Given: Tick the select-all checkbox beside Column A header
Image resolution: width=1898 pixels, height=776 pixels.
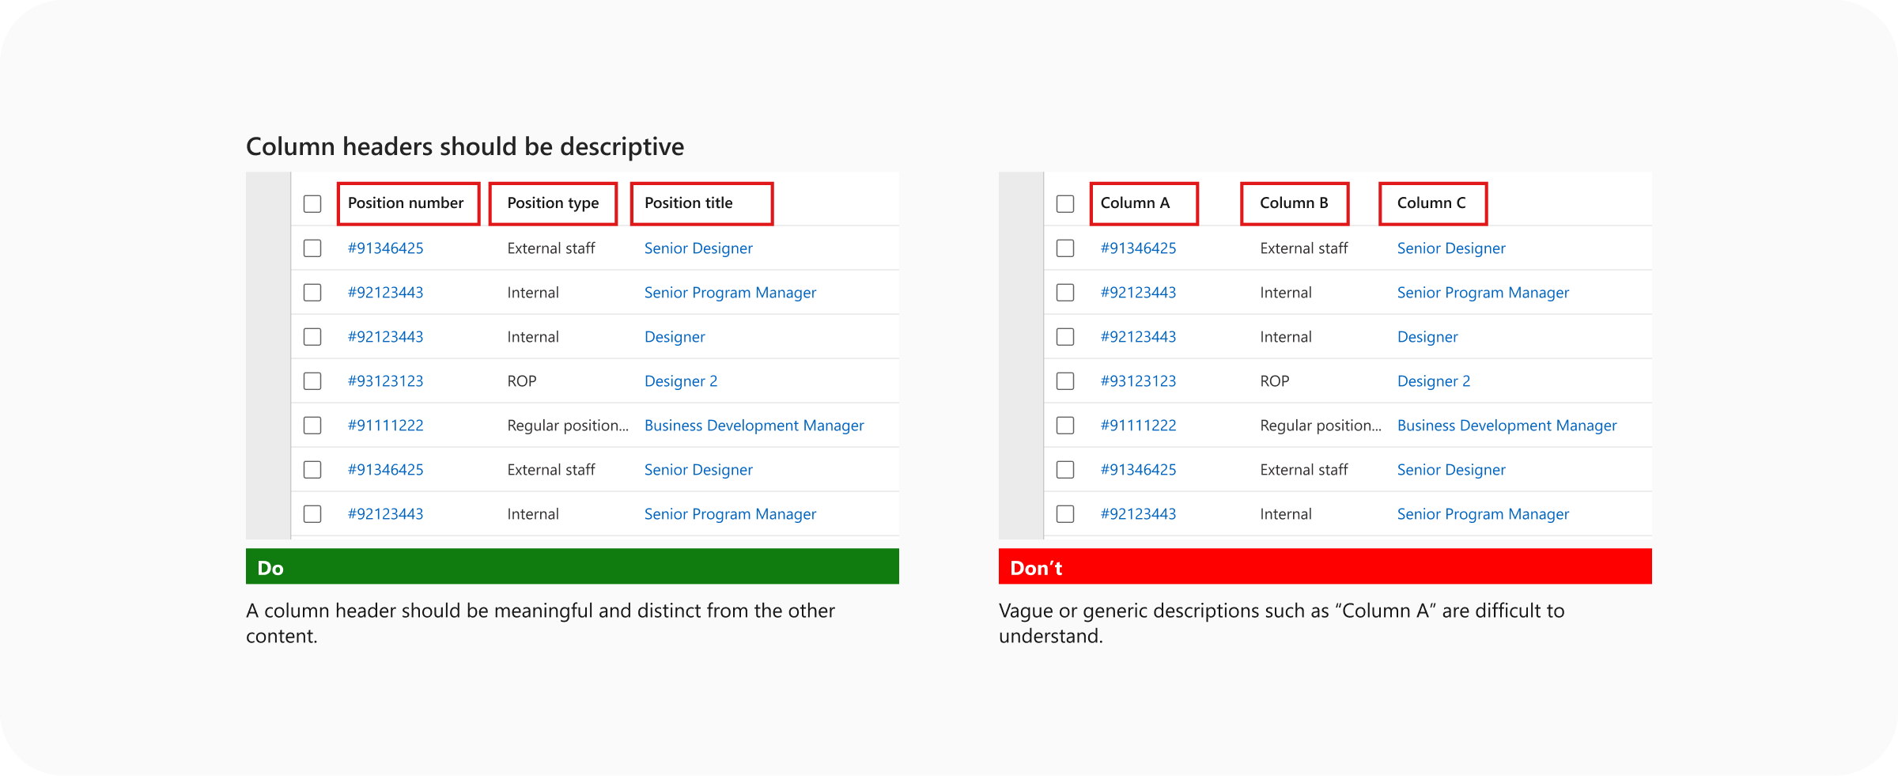Looking at the screenshot, I should (x=1065, y=204).
